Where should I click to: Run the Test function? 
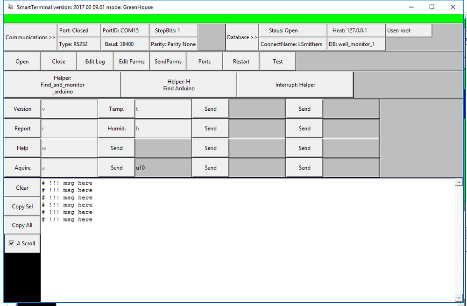277,61
